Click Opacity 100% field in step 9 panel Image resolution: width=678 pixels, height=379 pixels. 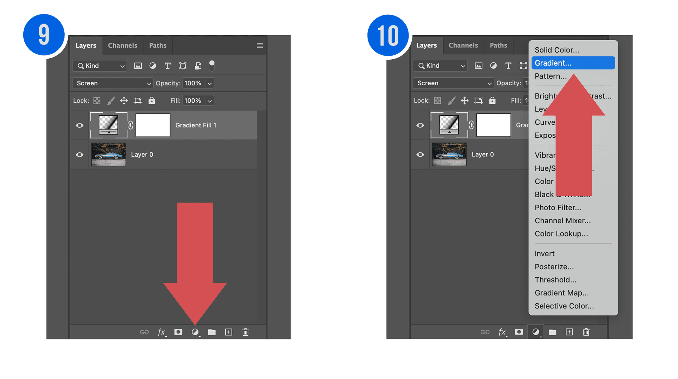pos(193,83)
